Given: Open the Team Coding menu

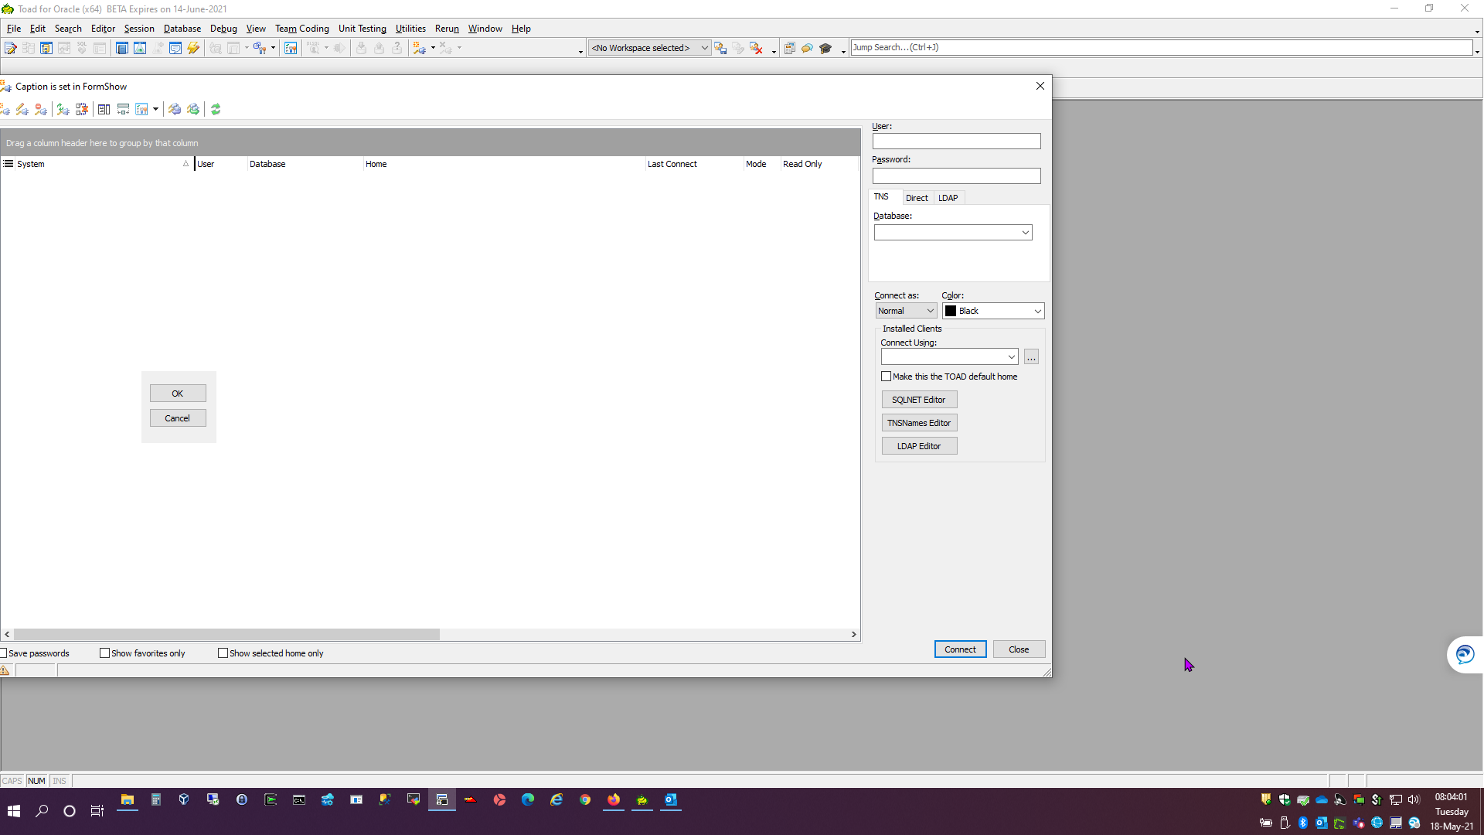Looking at the screenshot, I should [x=301, y=29].
